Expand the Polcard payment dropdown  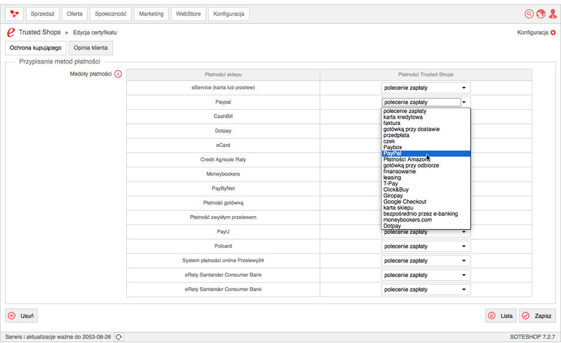click(426, 247)
